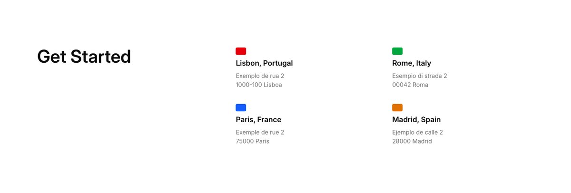
Task: Click the word "Portugal" in the title
Action: pos(278,63)
